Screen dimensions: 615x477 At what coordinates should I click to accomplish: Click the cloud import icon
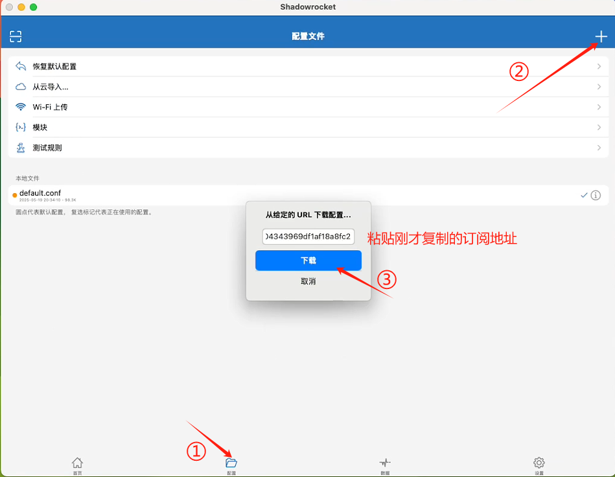(20, 86)
